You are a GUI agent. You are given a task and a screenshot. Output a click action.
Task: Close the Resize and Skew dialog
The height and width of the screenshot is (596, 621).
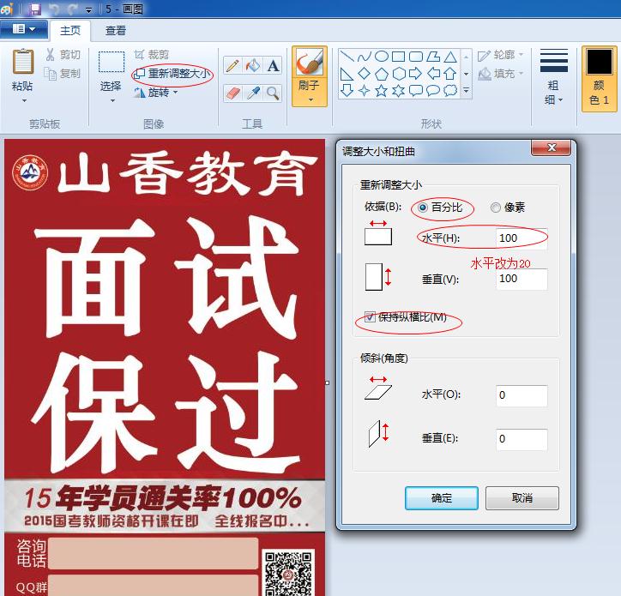[551, 147]
